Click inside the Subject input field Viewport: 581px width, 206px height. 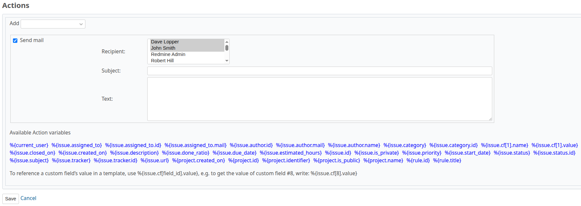319,71
